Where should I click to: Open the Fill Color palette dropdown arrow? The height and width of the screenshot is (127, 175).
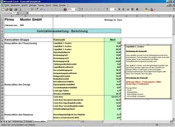click(x=149, y=9)
